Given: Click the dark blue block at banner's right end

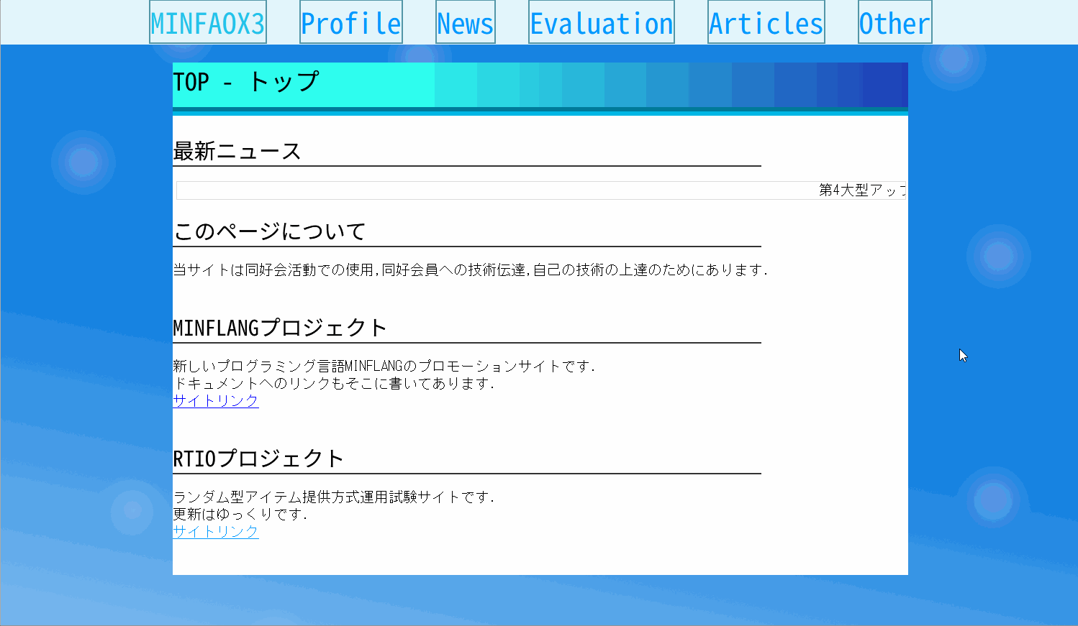Looking at the screenshot, I should pyautogui.click(x=885, y=85).
